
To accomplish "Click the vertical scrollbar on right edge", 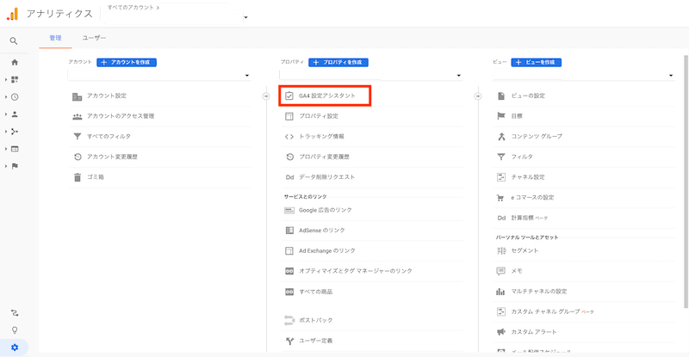I will (686, 182).
